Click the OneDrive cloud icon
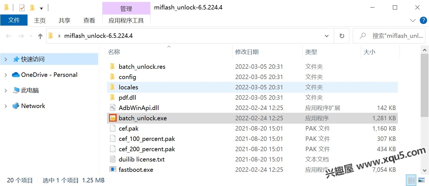The height and width of the screenshot is (186, 429). pyautogui.click(x=16, y=75)
